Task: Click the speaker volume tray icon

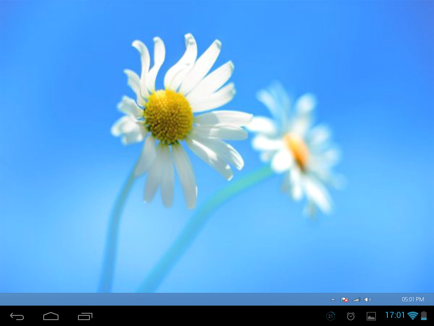Action: point(368,300)
